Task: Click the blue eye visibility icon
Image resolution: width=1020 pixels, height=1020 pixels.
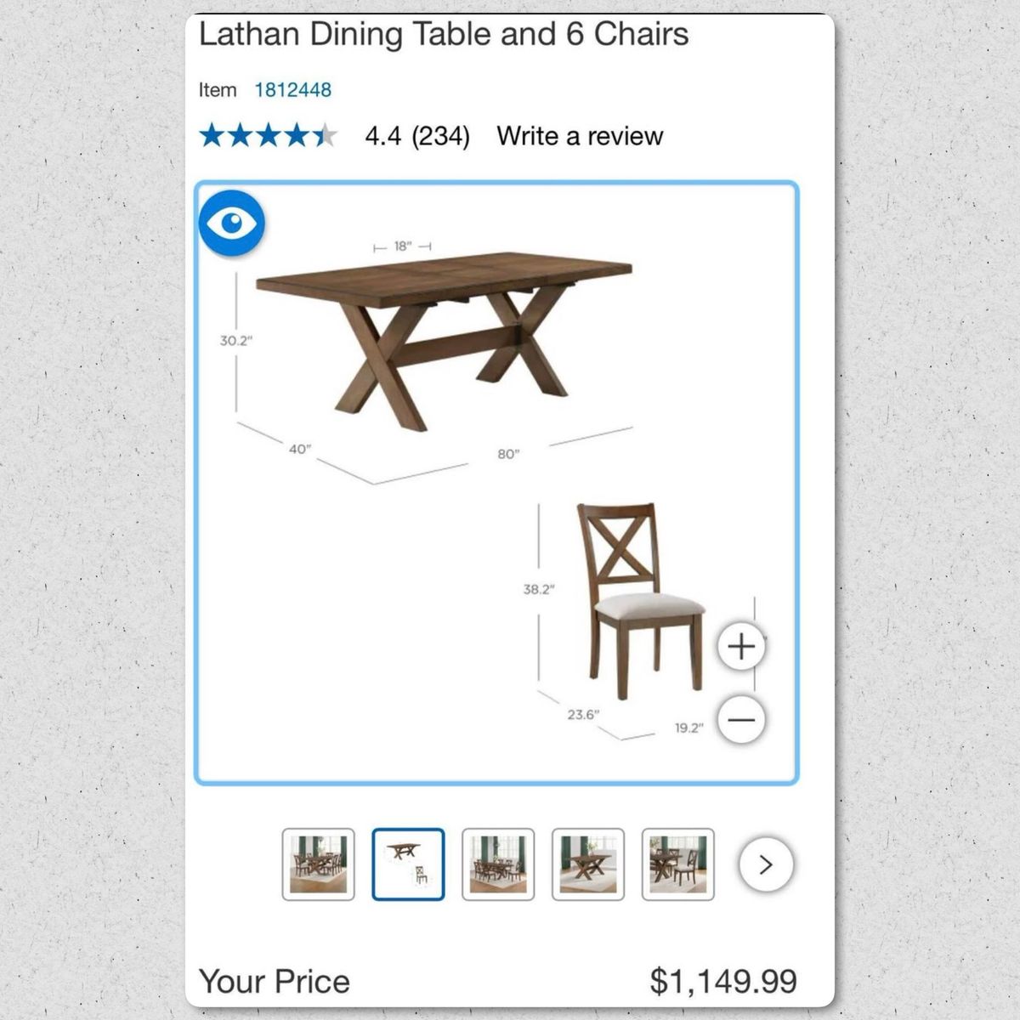Action: click(x=231, y=223)
